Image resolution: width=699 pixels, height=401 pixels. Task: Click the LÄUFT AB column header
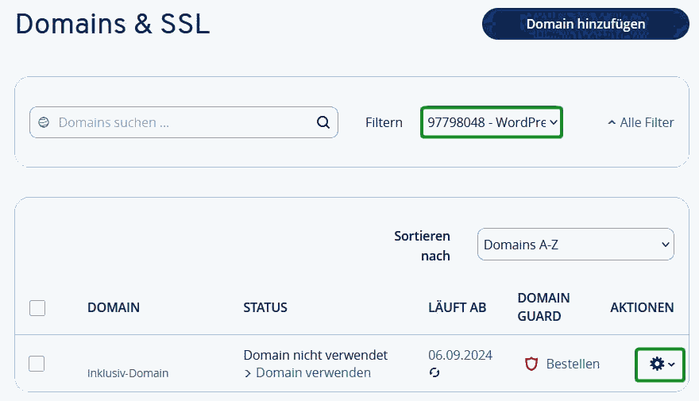tap(457, 307)
